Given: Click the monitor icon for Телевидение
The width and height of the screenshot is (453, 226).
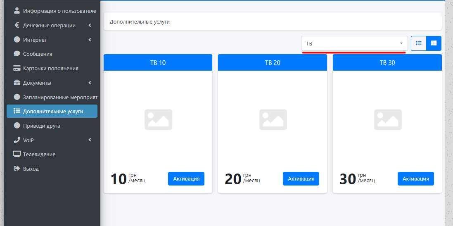Looking at the screenshot, I should [x=17, y=154].
